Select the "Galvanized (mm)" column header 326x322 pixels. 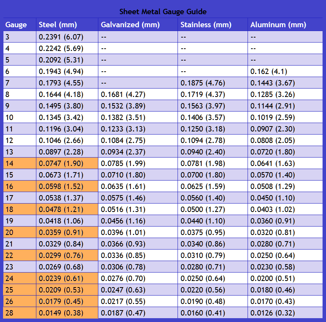coord(138,25)
